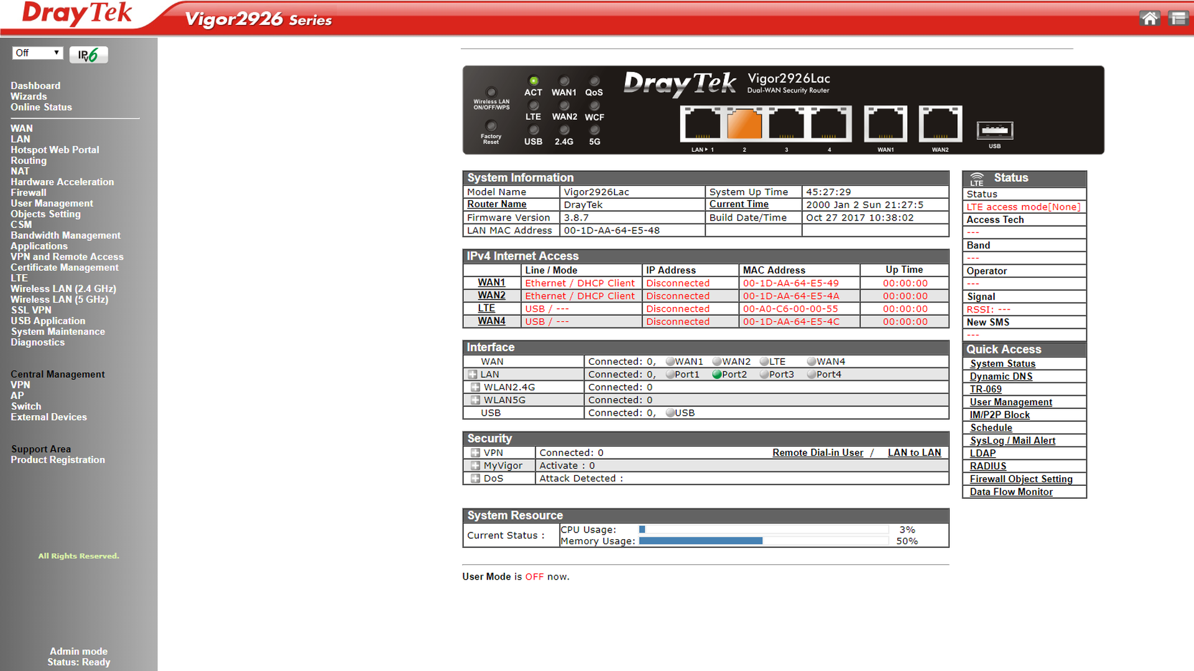This screenshot has width=1194, height=671.
Task: Expand the VPN security row
Action: click(x=475, y=453)
